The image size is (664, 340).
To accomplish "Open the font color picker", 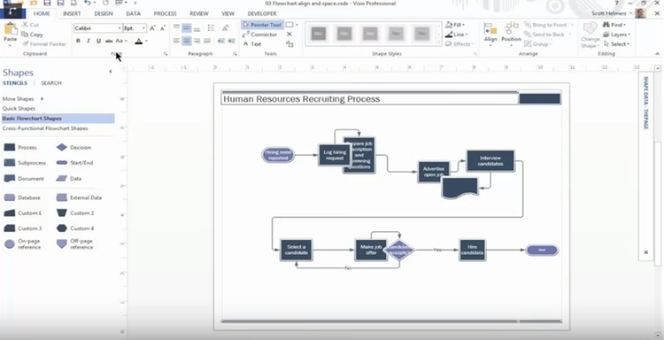I will [146, 41].
